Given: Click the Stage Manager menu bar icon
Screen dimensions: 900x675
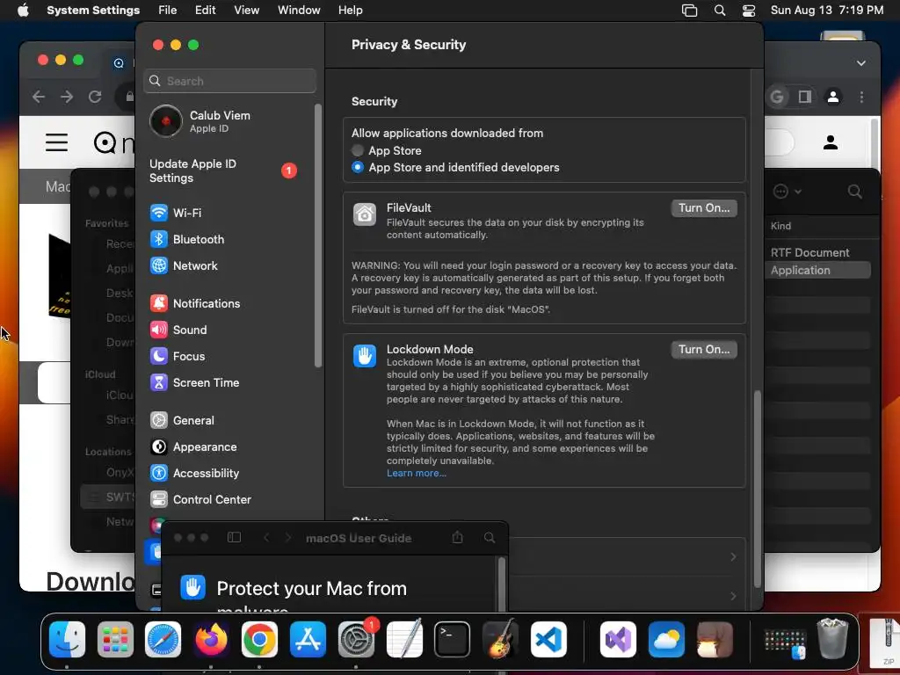Looking at the screenshot, I should pos(689,11).
